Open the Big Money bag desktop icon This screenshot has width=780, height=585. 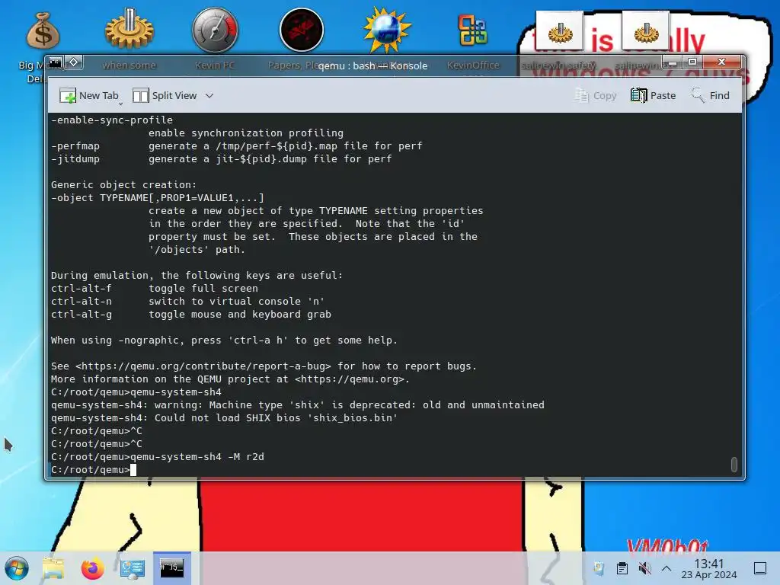(x=43, y=30)
